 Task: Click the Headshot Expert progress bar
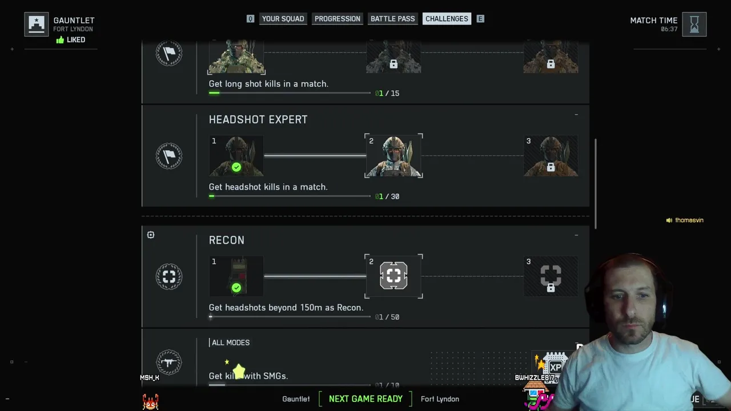[290, 196]
